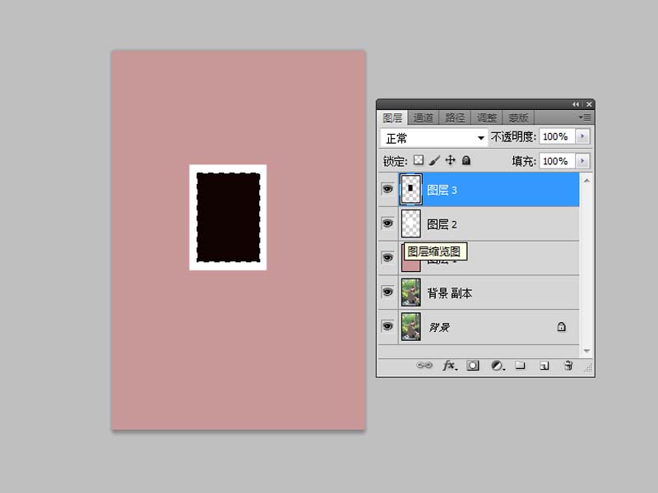Switch to 通道 tab
The width and height of the screenshot is (658, 493).
(423, 117)
